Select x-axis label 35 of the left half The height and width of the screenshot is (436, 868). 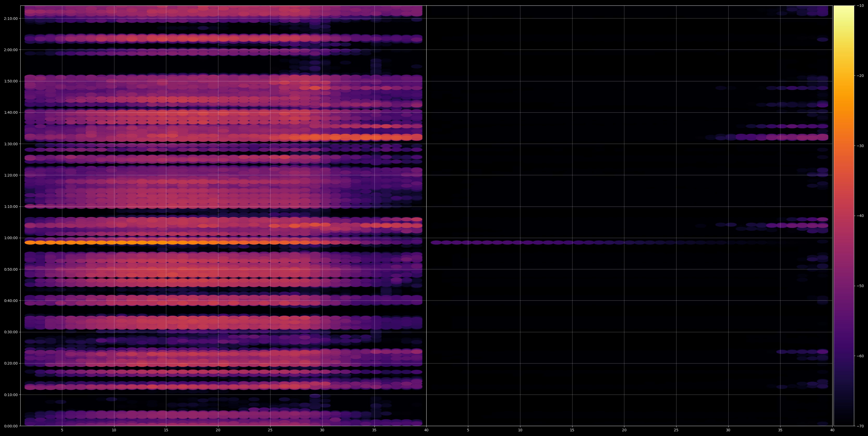pyautogui.click(x=374, y=430)
